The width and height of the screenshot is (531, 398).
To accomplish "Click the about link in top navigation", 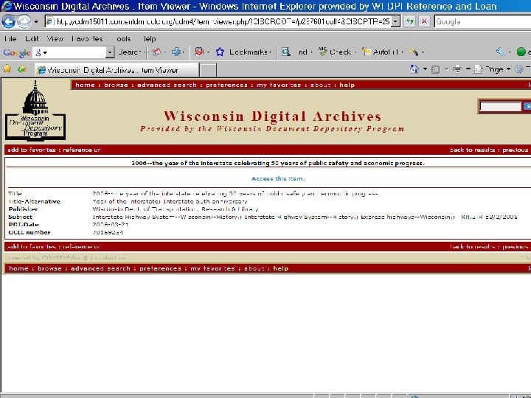I will 320,85.
